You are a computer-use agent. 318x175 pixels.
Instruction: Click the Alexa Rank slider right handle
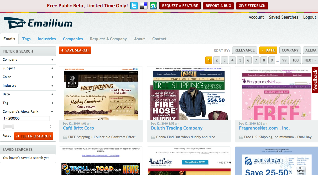pyautogui.click(x=13, y=127)
